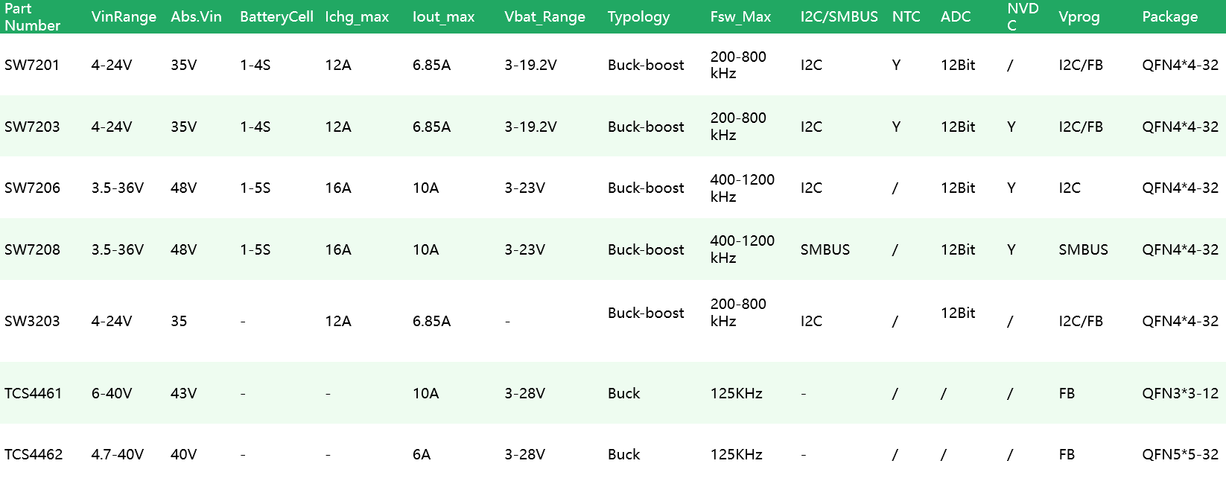Click the Part Number column header
Screen dimensions: 1226x481
point(32,16)
